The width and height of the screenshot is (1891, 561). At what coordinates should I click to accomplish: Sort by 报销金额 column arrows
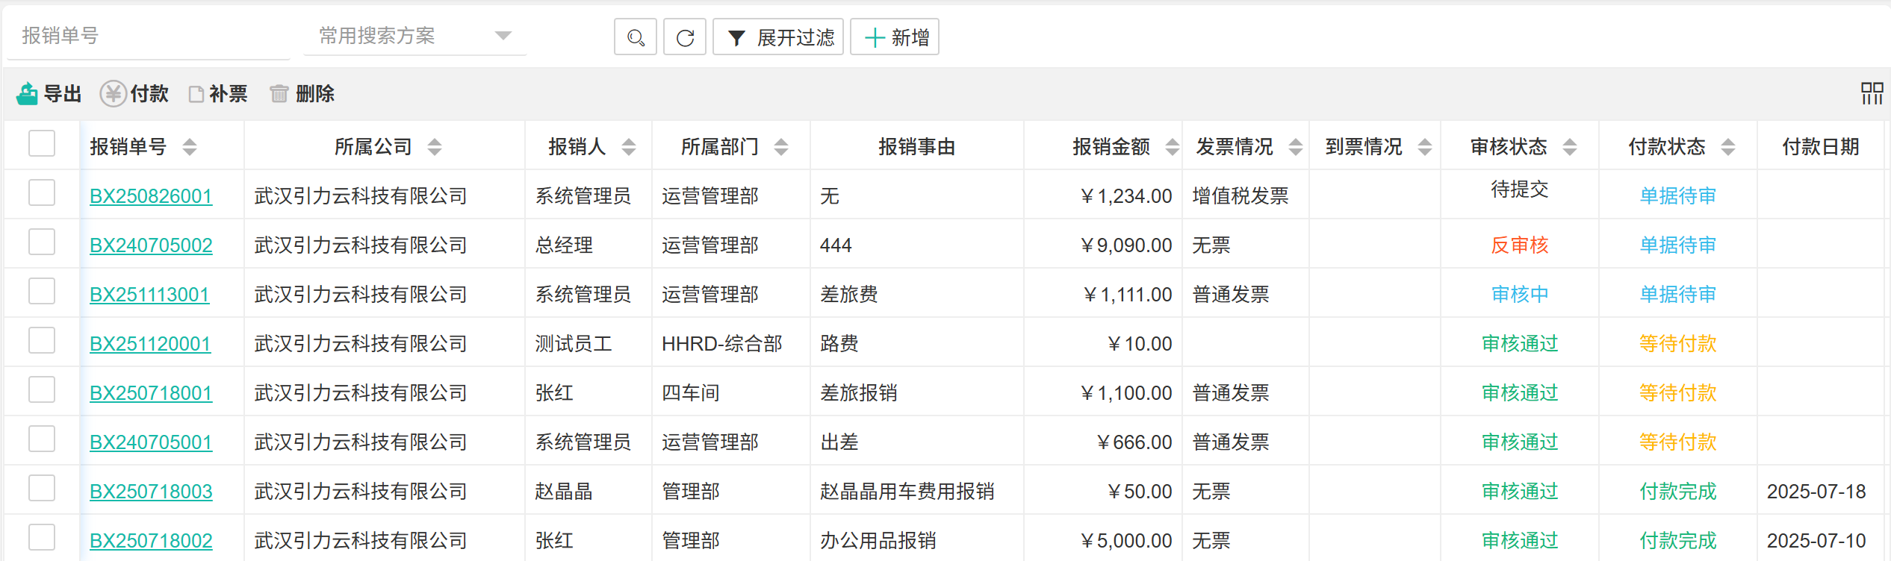(1172, 147)
